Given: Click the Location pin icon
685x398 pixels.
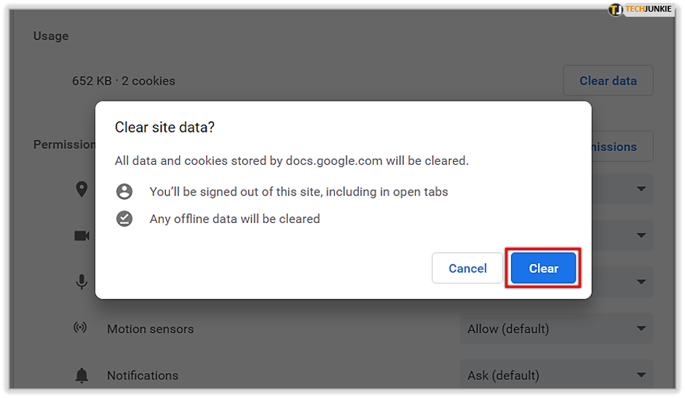Looking at the screenshot, I should tap(82, 190).
